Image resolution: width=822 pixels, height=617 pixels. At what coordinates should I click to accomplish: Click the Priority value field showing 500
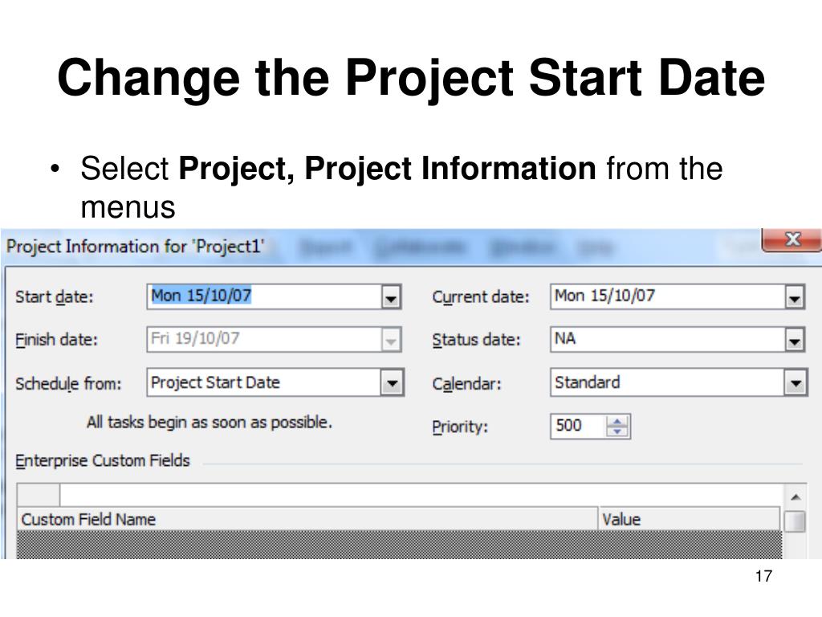click(579, 426)
